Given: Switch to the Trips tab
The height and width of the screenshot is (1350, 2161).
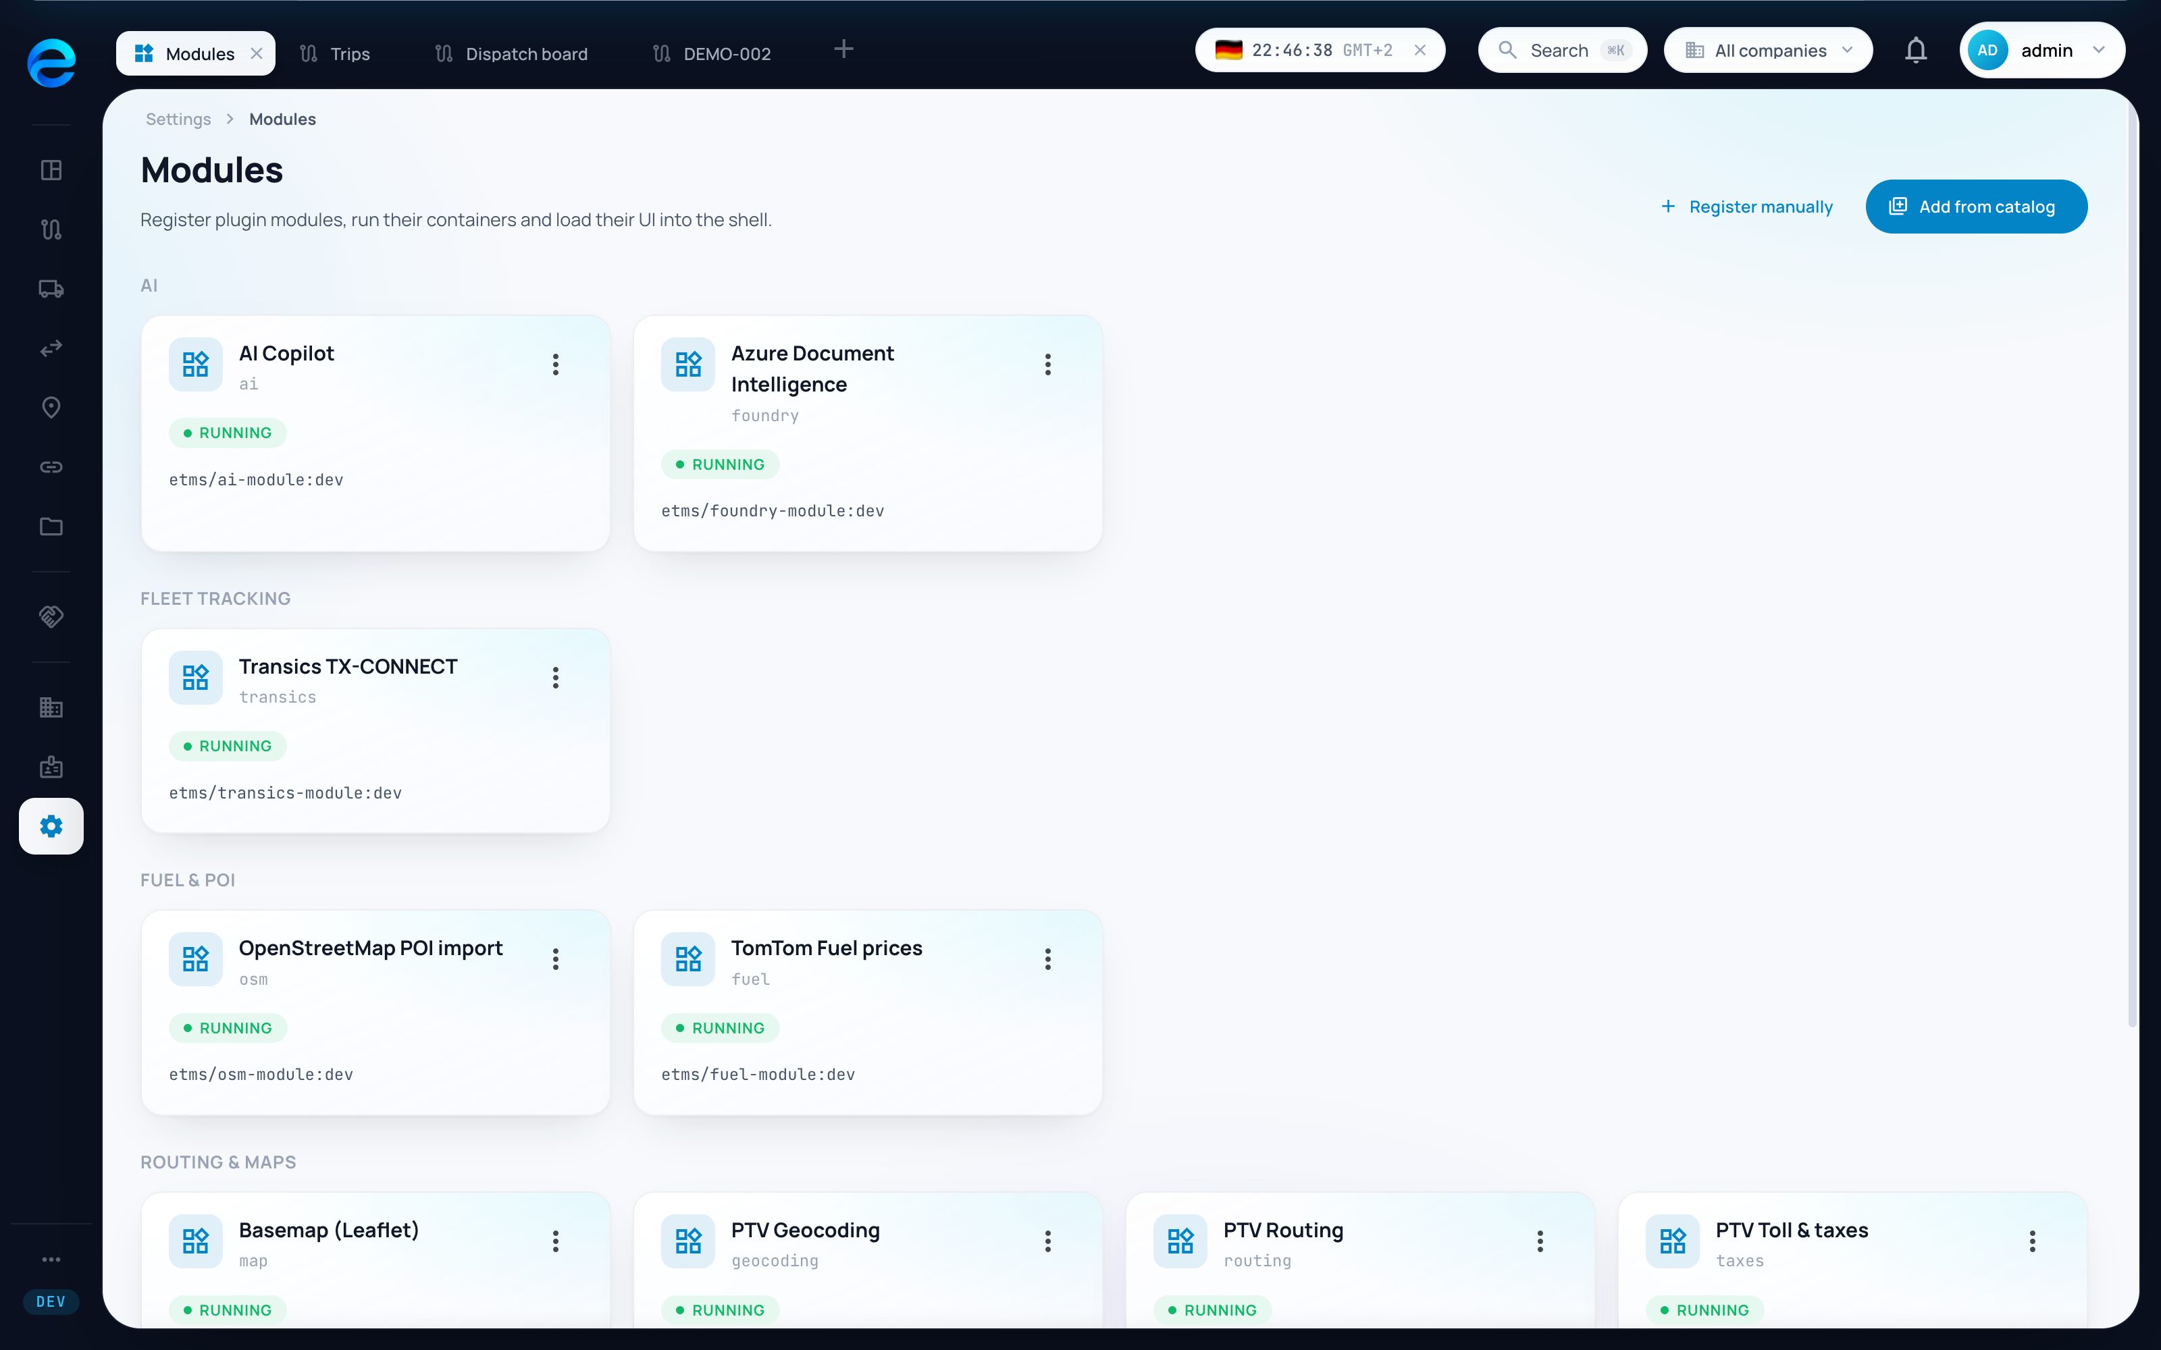Looking at the screenshot, I should (335, 53).
